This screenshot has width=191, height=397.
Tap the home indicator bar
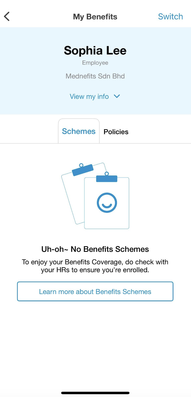click(x=95, y=393)
